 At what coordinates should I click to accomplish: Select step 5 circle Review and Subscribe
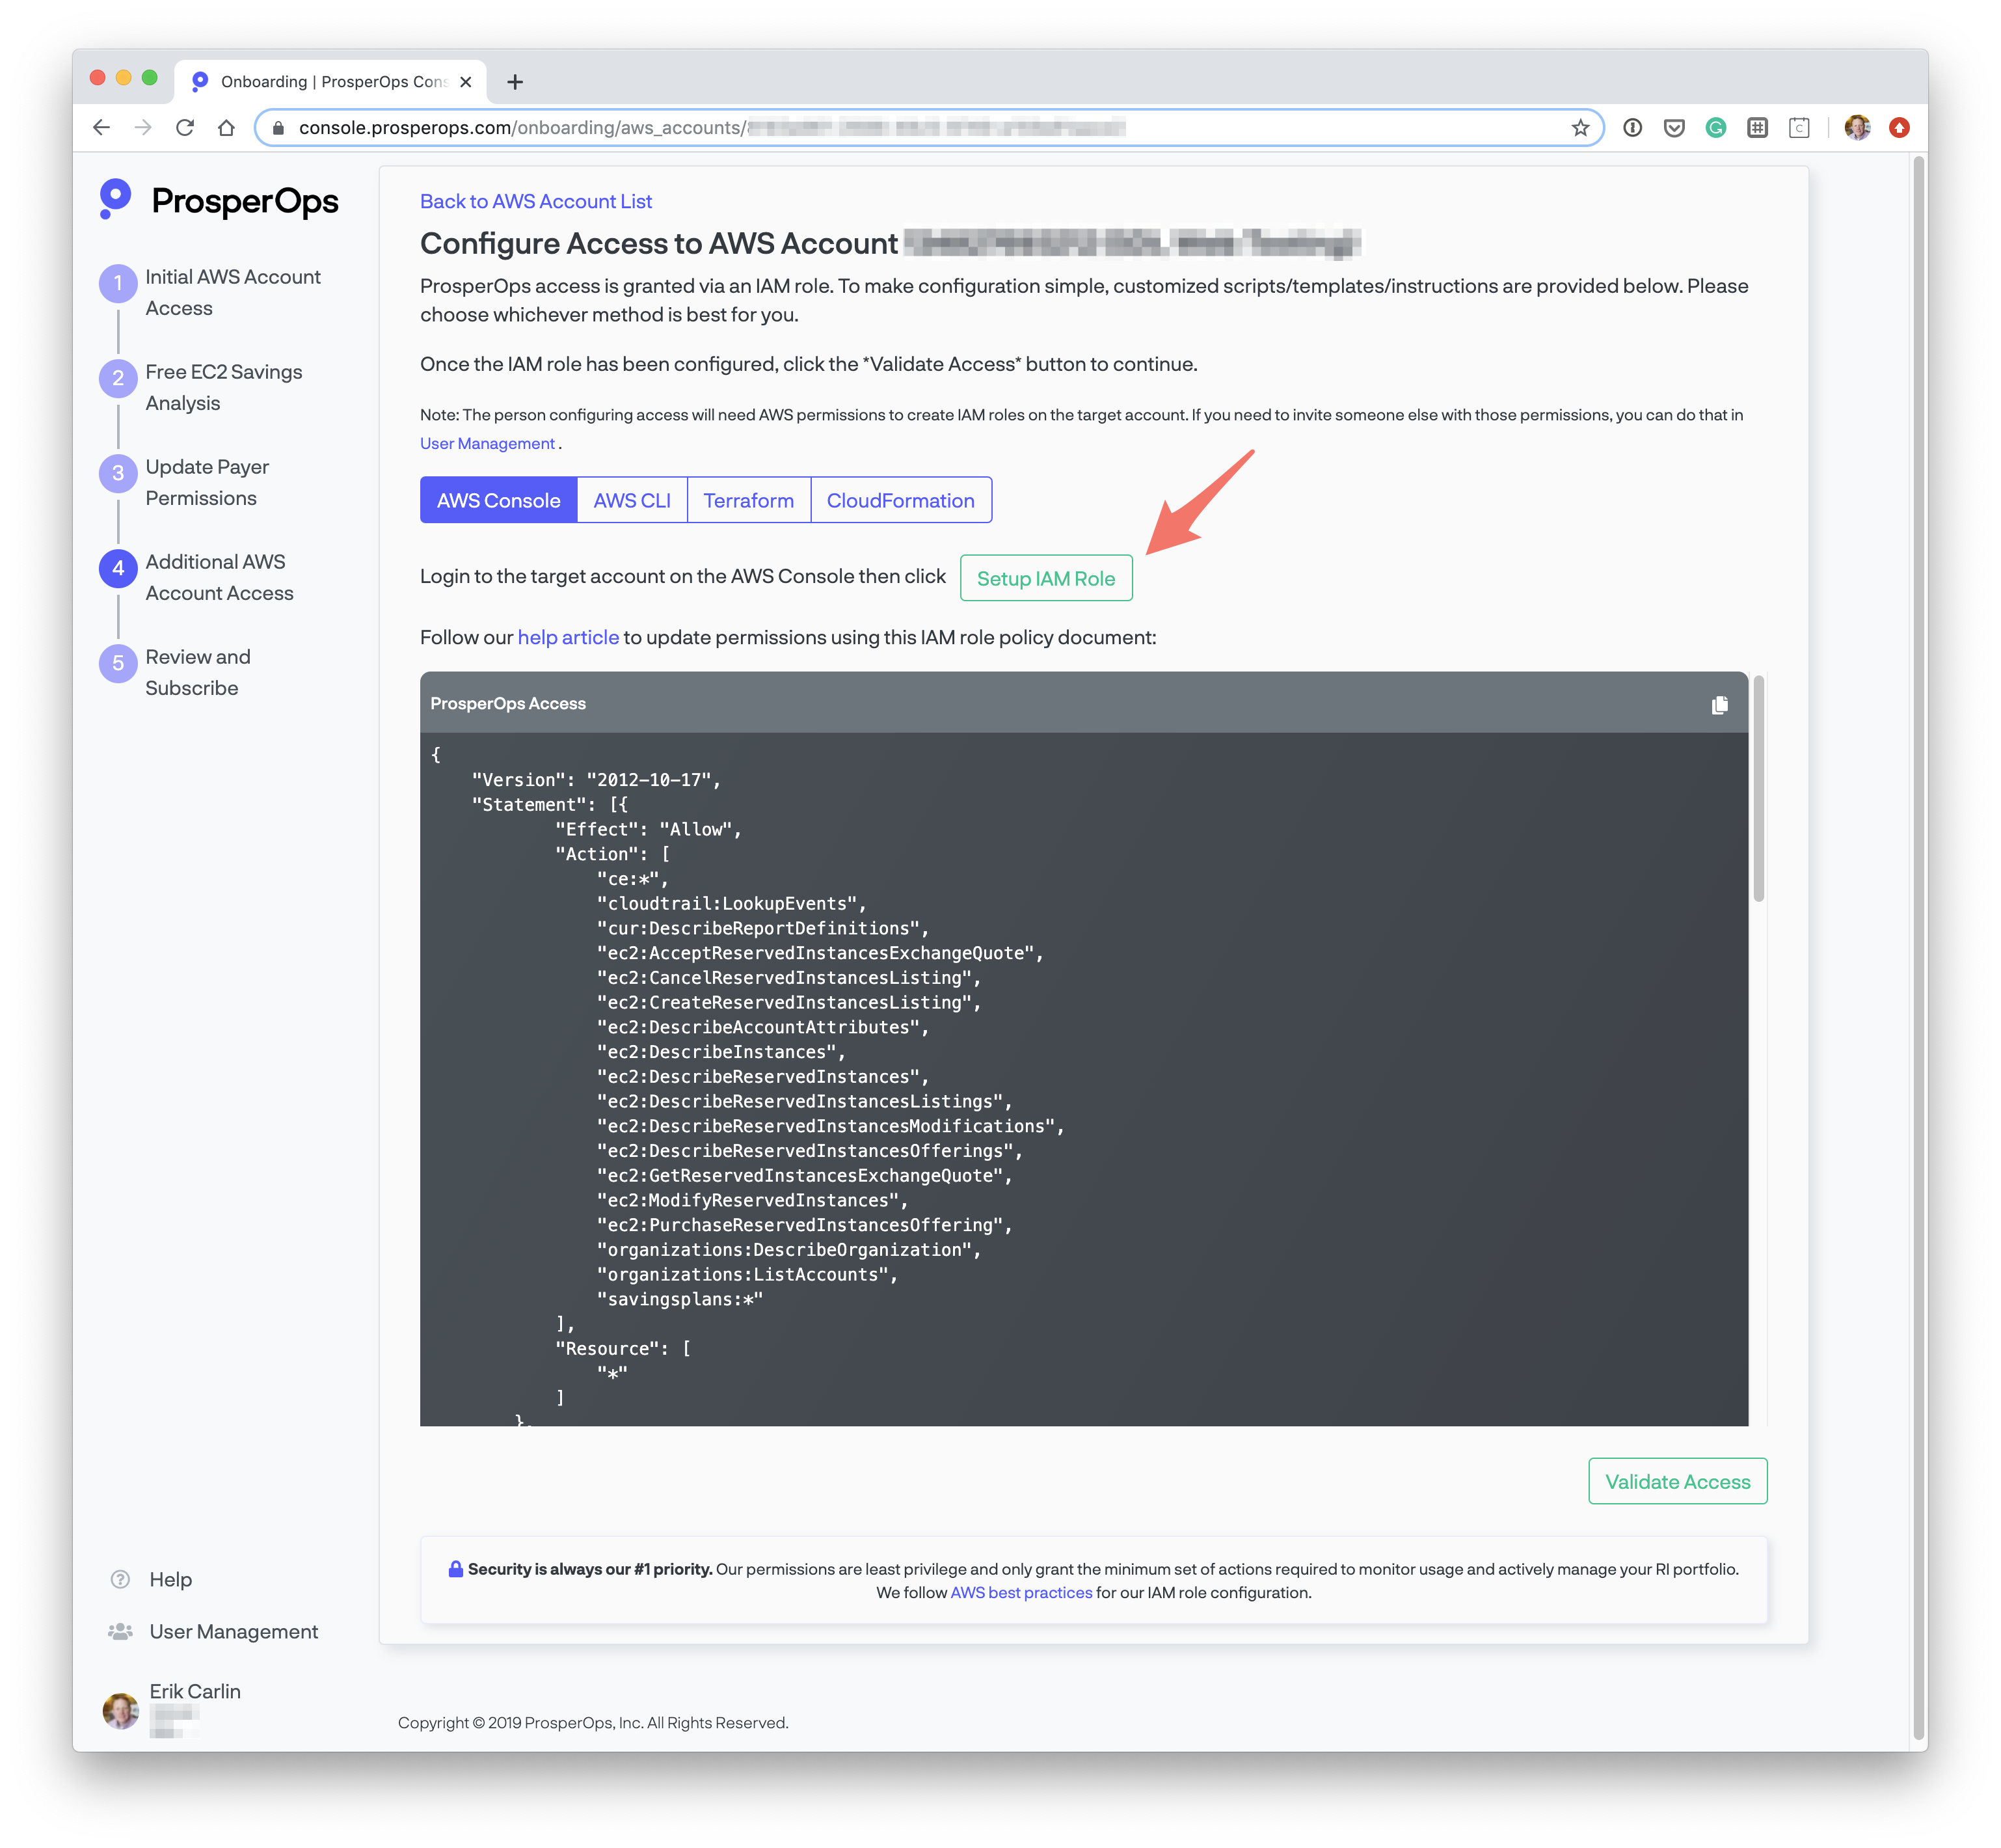pyautogui.click(x=118, y=663)
